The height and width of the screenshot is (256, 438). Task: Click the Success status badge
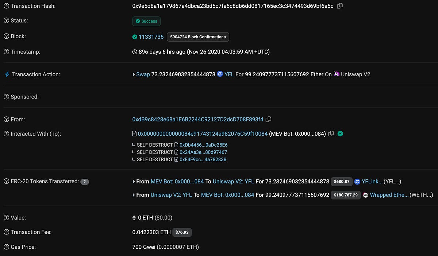point(146,21)
